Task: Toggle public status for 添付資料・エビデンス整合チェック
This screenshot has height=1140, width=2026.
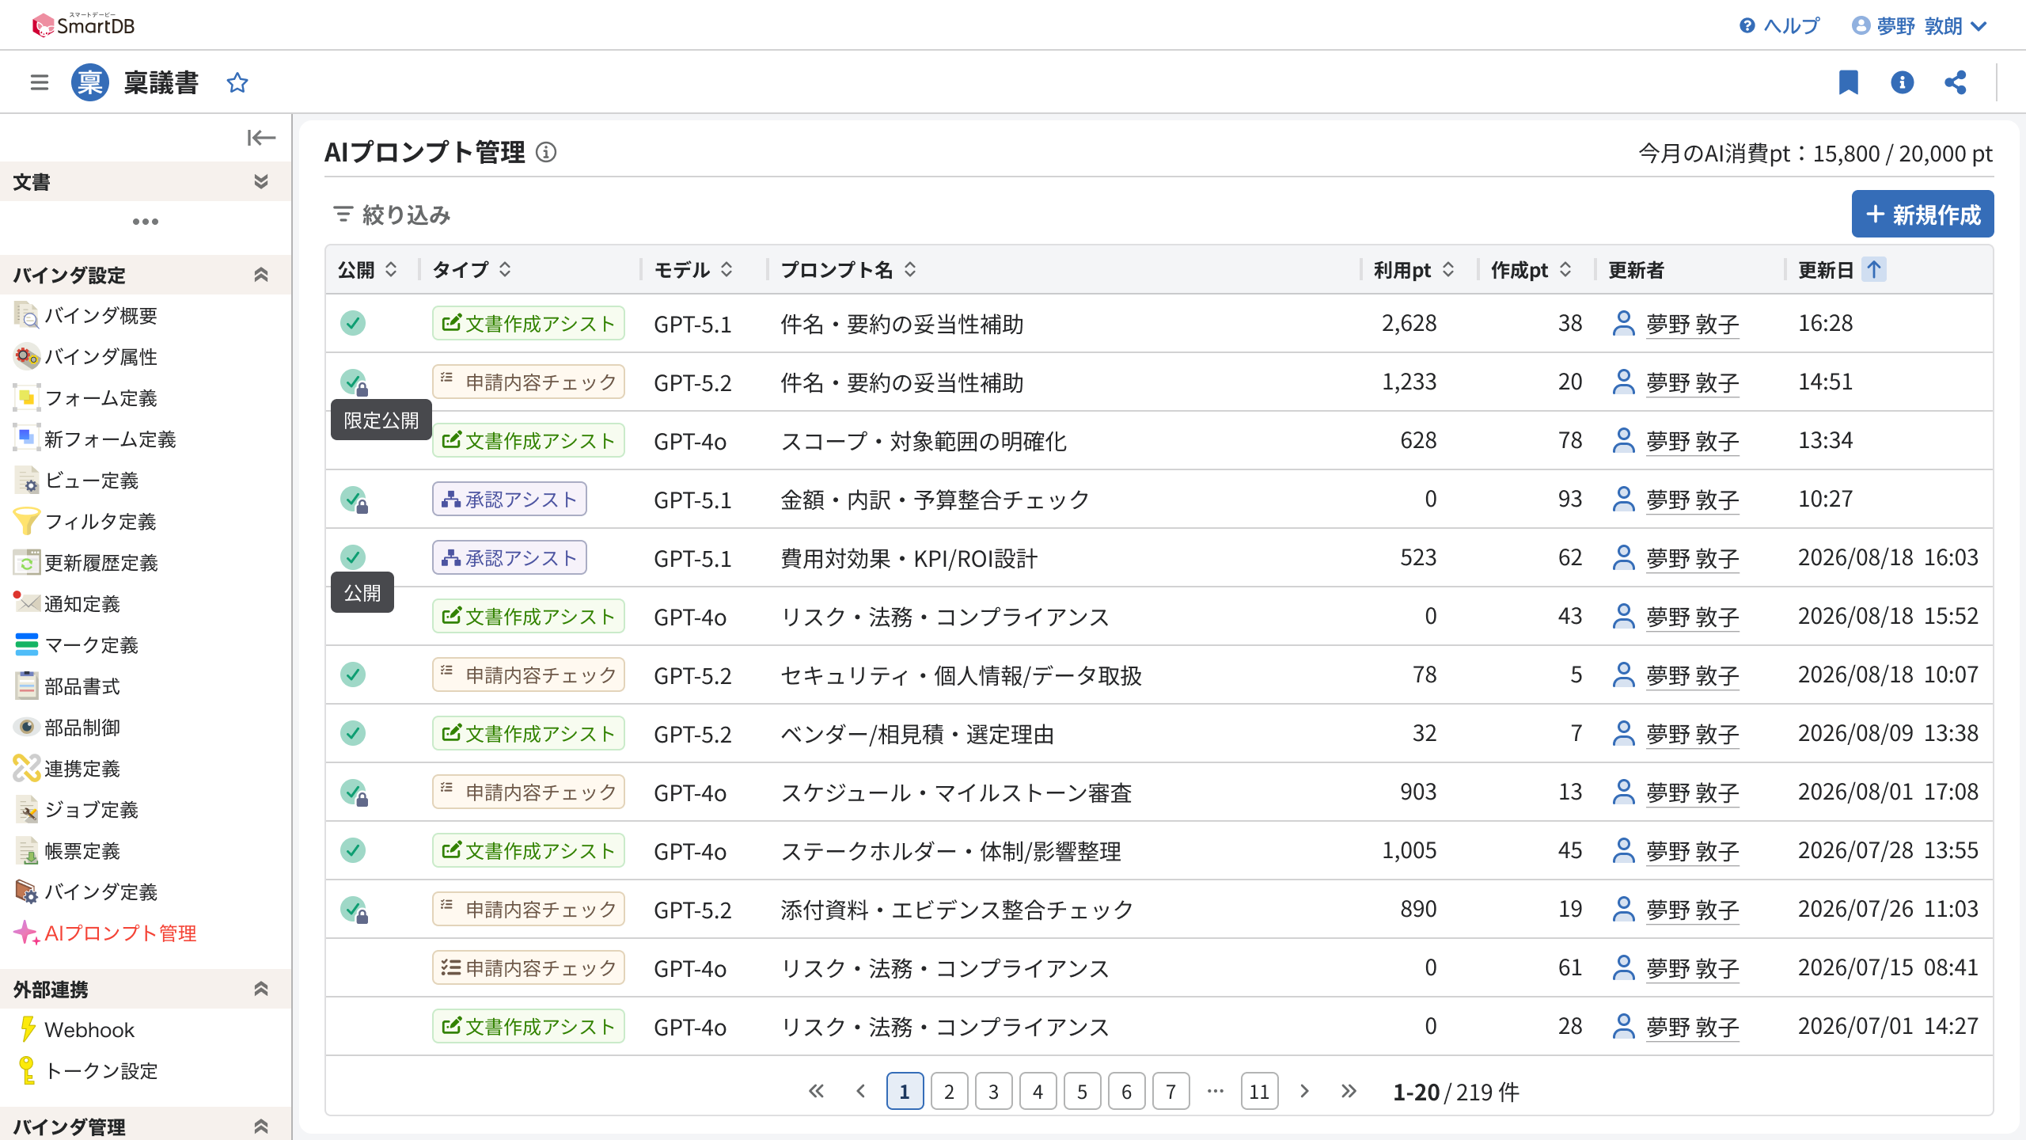Action: pos(354,910)
